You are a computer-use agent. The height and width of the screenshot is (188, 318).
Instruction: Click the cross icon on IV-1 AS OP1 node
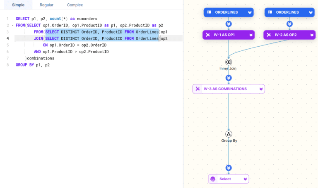click(x=208, y=35)
